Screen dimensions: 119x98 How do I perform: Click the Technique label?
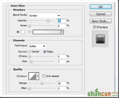(x=21, y=46)
